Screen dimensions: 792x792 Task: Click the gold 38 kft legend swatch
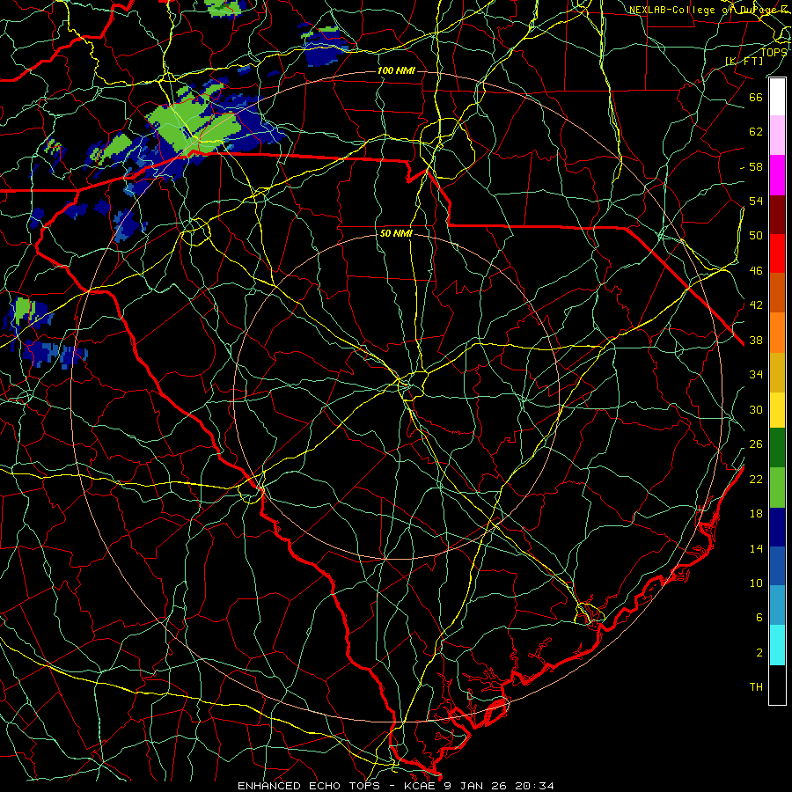click(777, 372)
